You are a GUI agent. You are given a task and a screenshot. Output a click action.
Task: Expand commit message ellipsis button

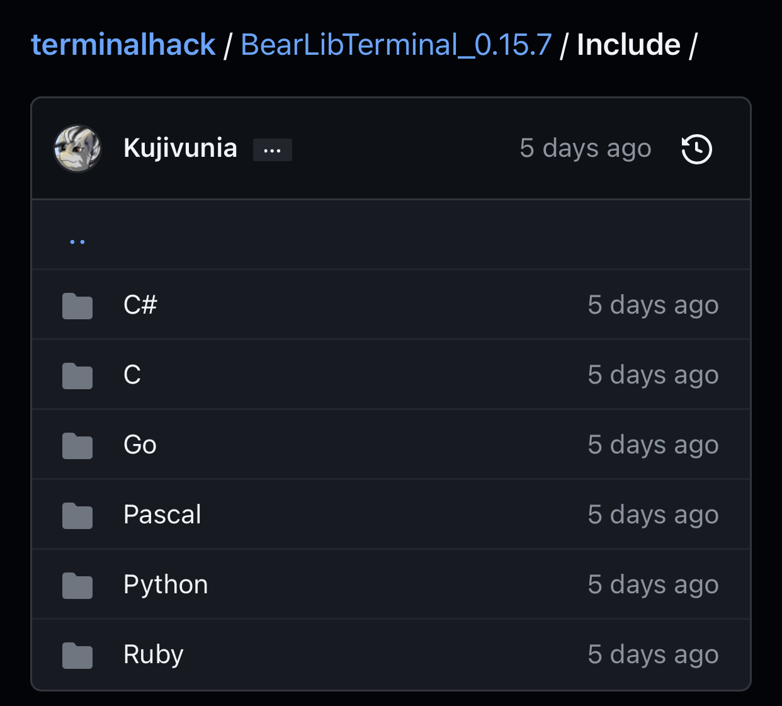tap(272, 150)
